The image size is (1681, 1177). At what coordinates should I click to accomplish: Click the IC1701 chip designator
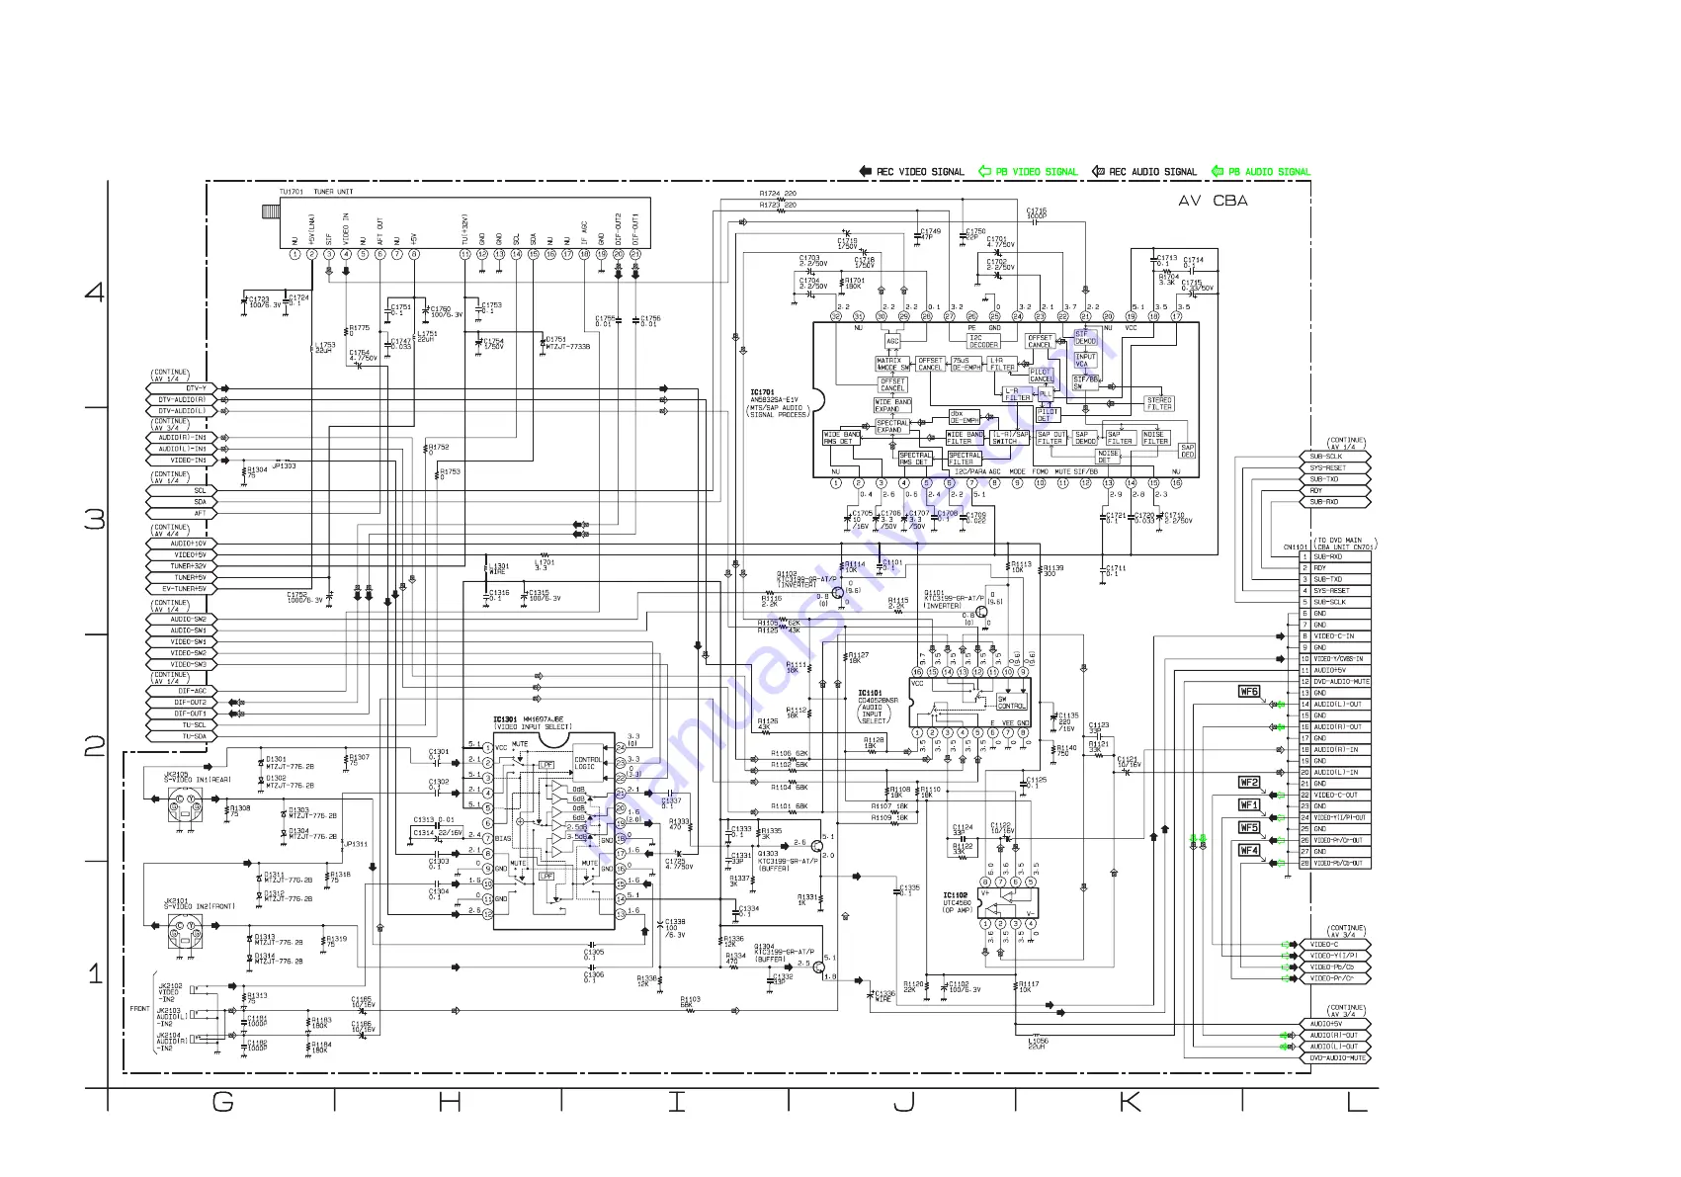click(761, 392)
